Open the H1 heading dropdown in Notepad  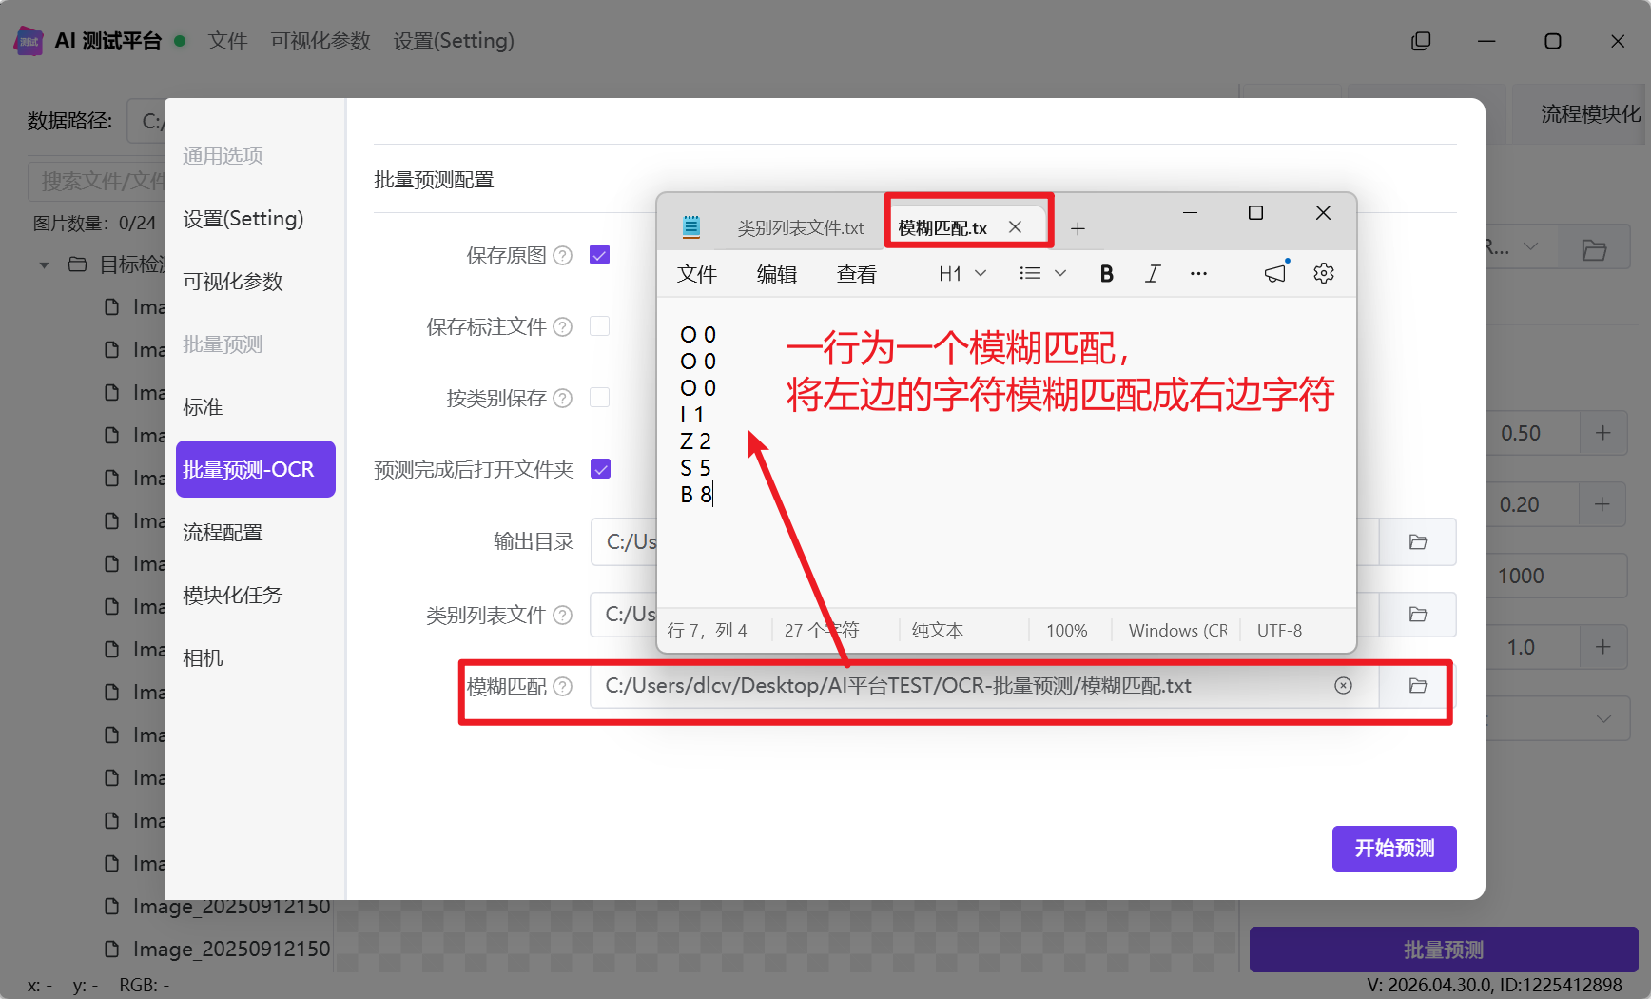pyautogui.click(x=962, y=274)
